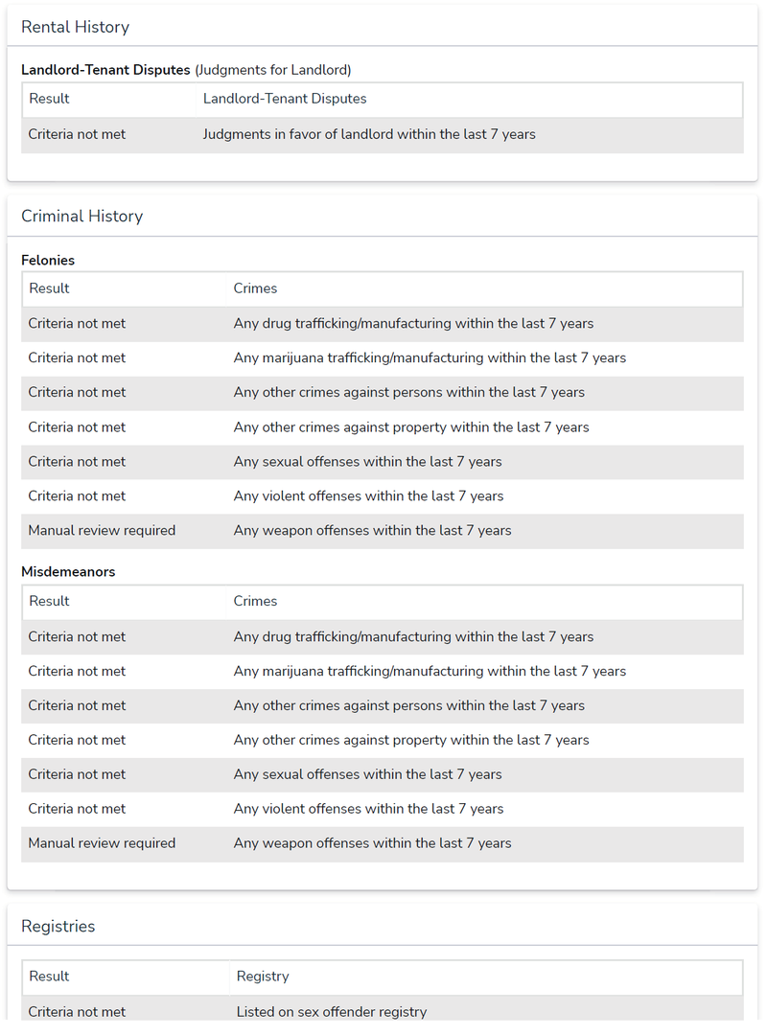Viewport: 767px width, 1035px height.
Task: Click Felonies crimes against property row
Action: coord(383,427)
